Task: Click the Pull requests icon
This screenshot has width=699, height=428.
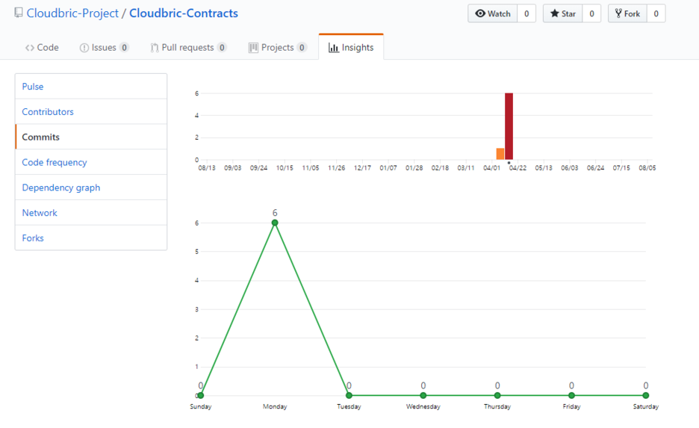Action: point(155,48)
